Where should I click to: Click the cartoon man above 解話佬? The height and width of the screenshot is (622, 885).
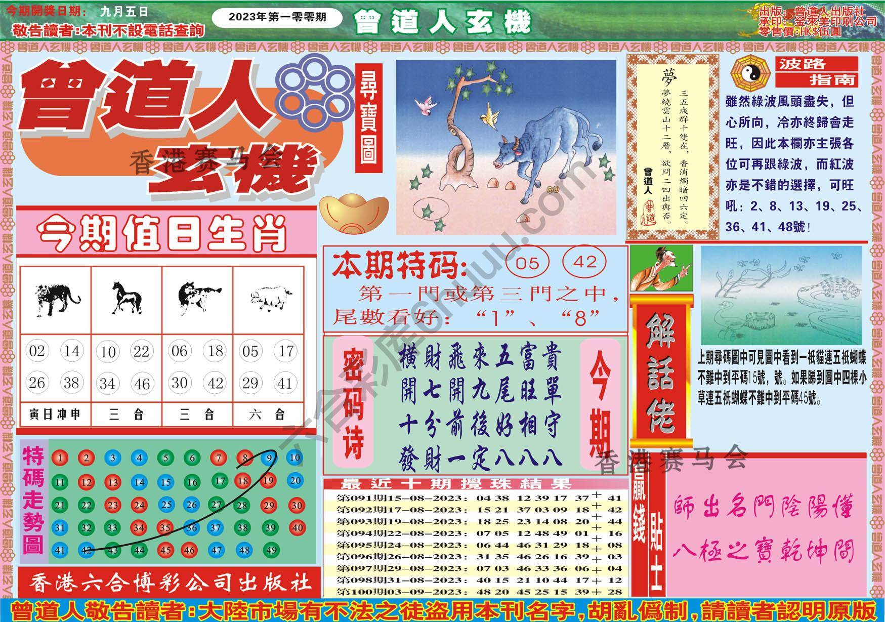[x=661, y=268]
